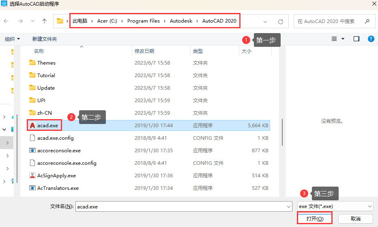
Task: Expand the address bar history dropdown
Action: [x=265, y=21]
